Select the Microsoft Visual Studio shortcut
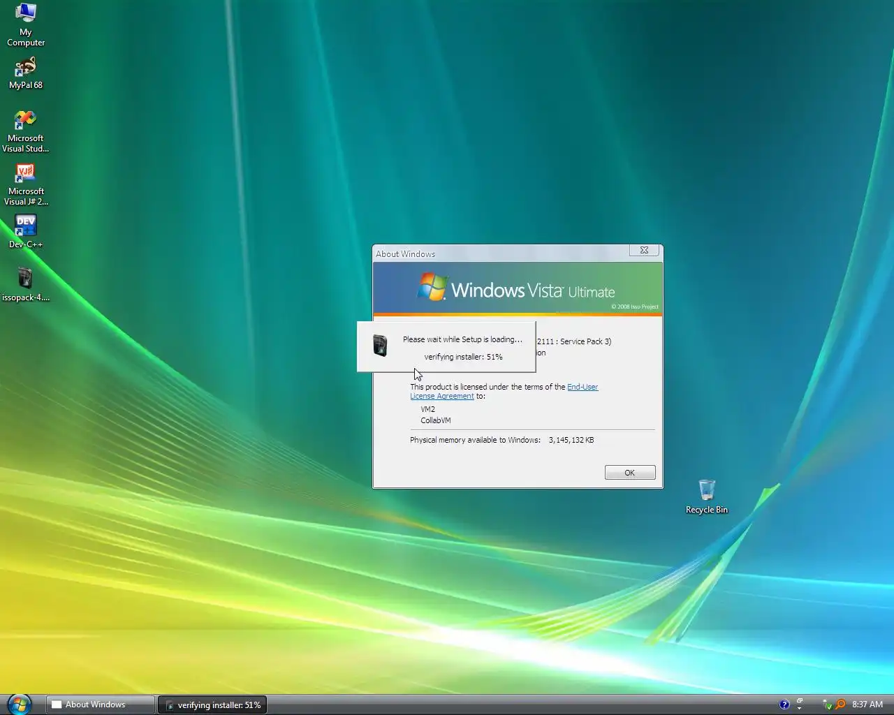This screenshot has height=715, width=894. coord(26,132)
